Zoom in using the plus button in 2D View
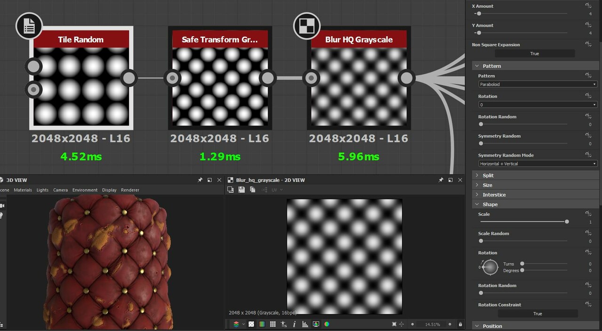Viewport: 602px width, 331px height. [451, 324]
